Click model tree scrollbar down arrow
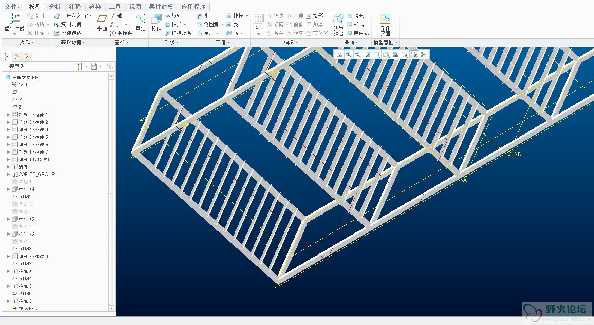Viewport: 594px width, 325px height. coord(111,308)
